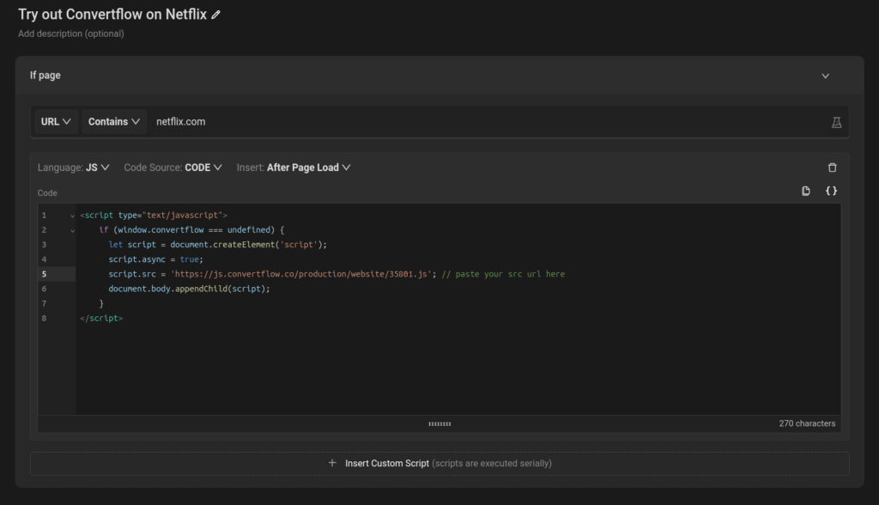
Task: Edit the title with the pencil icon
Action: click(215, 15)
